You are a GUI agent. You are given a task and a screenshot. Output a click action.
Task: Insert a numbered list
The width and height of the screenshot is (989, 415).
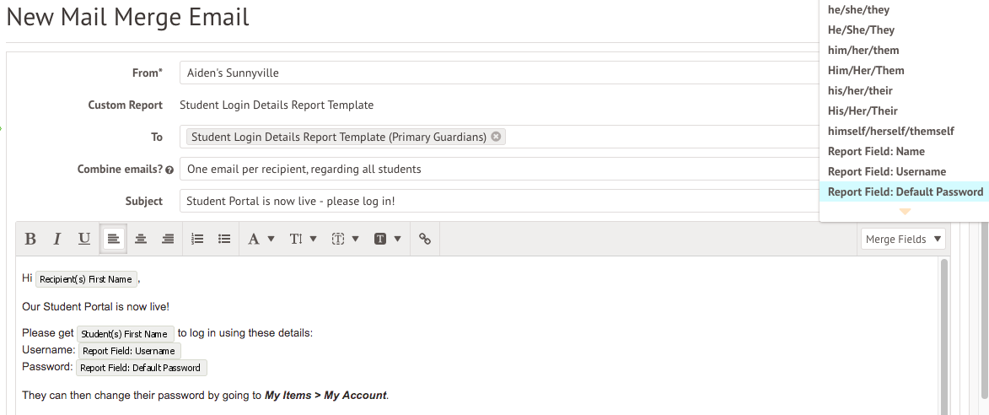point(197,240)
